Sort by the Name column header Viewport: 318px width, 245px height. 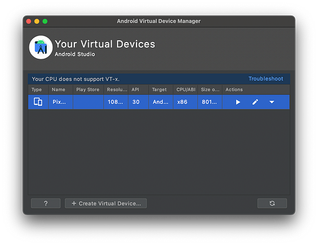[x=60, y=90]
